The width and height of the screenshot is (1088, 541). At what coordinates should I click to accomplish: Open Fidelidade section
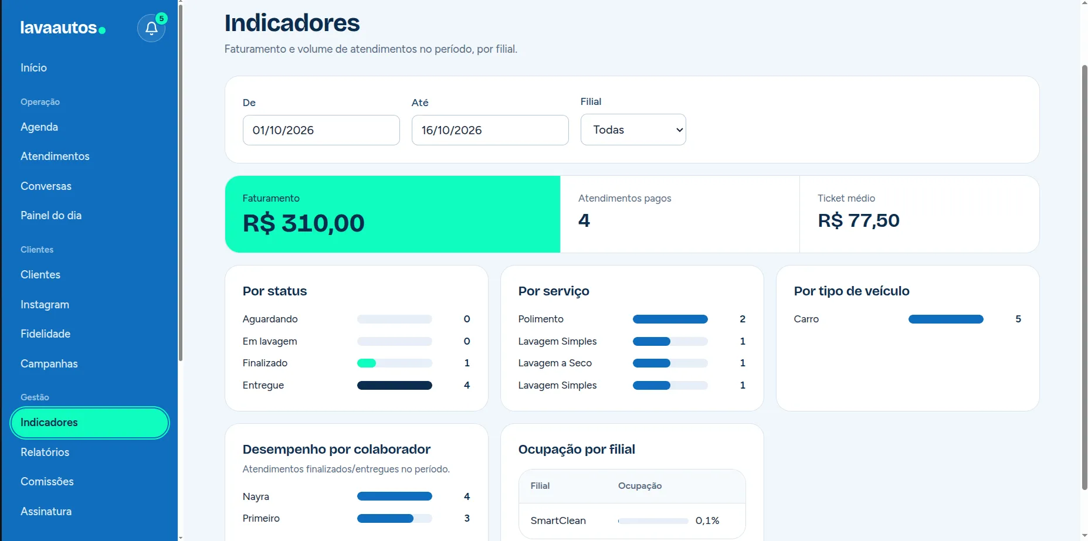click(45, 334)
